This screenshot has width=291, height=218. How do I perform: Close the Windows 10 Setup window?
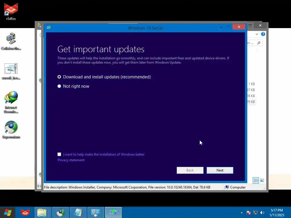coord(239,27)
